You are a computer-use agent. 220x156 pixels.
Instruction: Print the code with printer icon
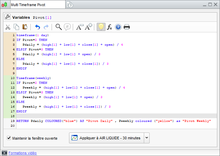(x=127, y=27)
